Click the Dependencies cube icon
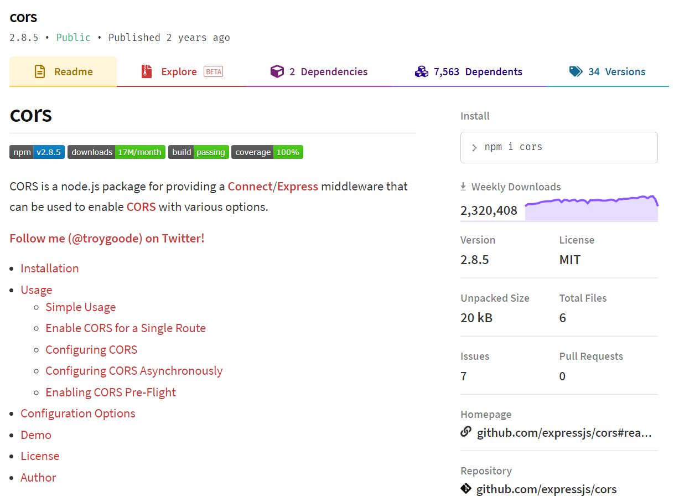Screen dimensions: 679x501 pos(277,71)
